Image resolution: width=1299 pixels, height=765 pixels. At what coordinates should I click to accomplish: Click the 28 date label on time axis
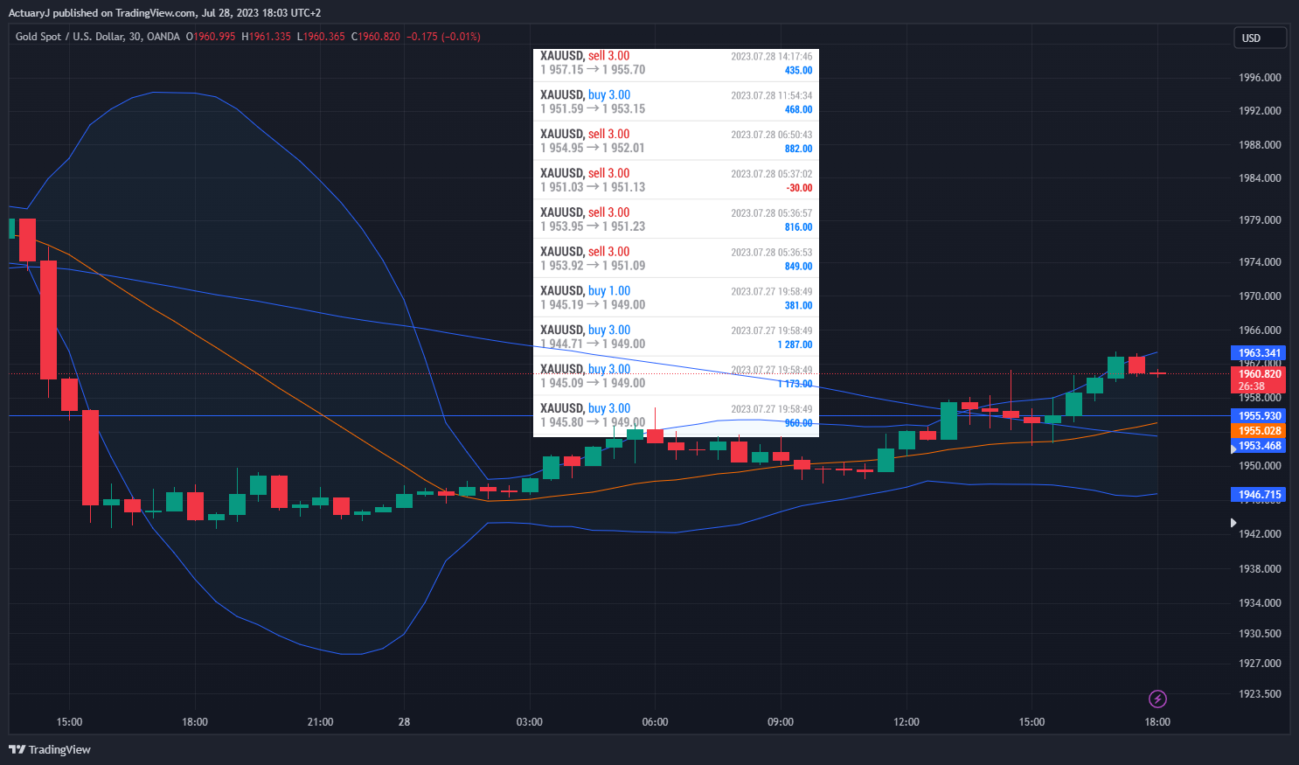pyautogui.click(x=404, y=722)
